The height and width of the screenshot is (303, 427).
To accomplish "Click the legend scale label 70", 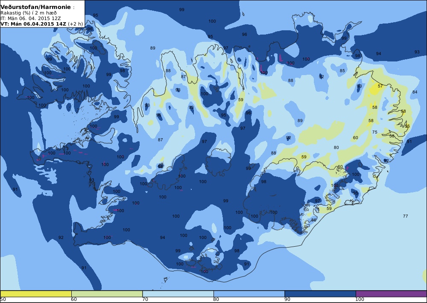I will pos(145,300).
